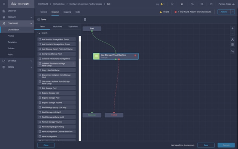
Task: Click plus icon on Add Host to Storage Host Group
Action: (x=40, y=39)
